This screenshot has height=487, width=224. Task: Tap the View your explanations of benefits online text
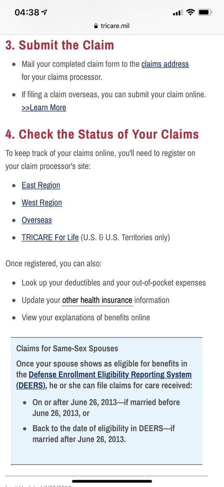click(86, 318)
